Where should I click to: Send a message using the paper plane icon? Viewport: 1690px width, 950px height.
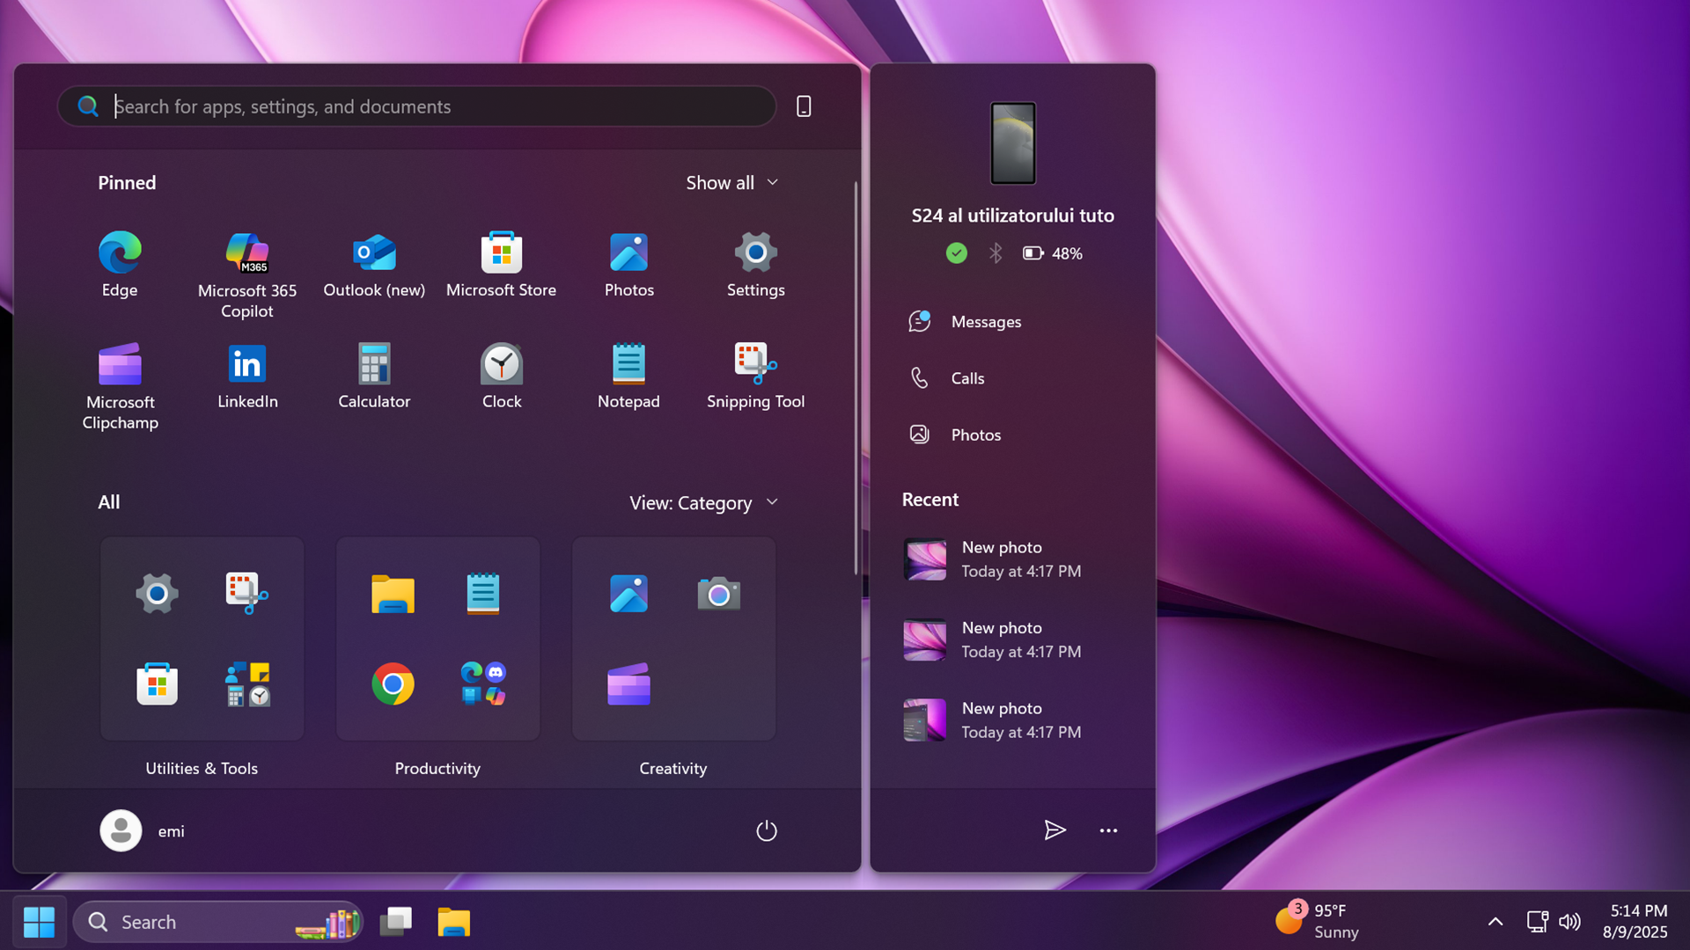pyautogui.click(x=1055, y=829)
